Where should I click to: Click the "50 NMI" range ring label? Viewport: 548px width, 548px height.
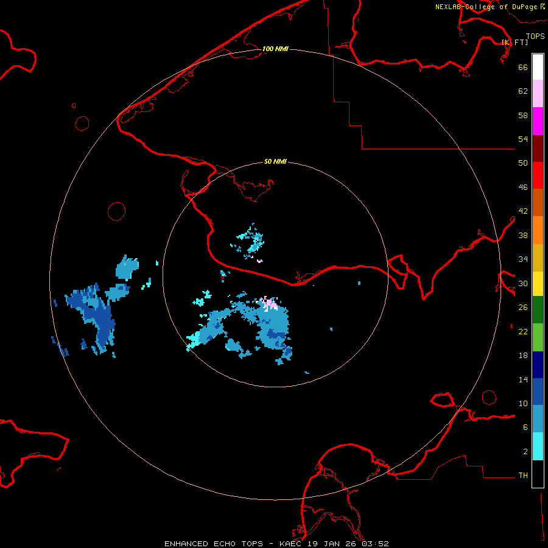275,161
